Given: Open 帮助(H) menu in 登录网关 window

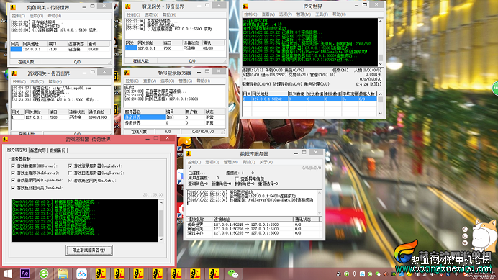Looking at the screenshot, I should pos(169,14).
